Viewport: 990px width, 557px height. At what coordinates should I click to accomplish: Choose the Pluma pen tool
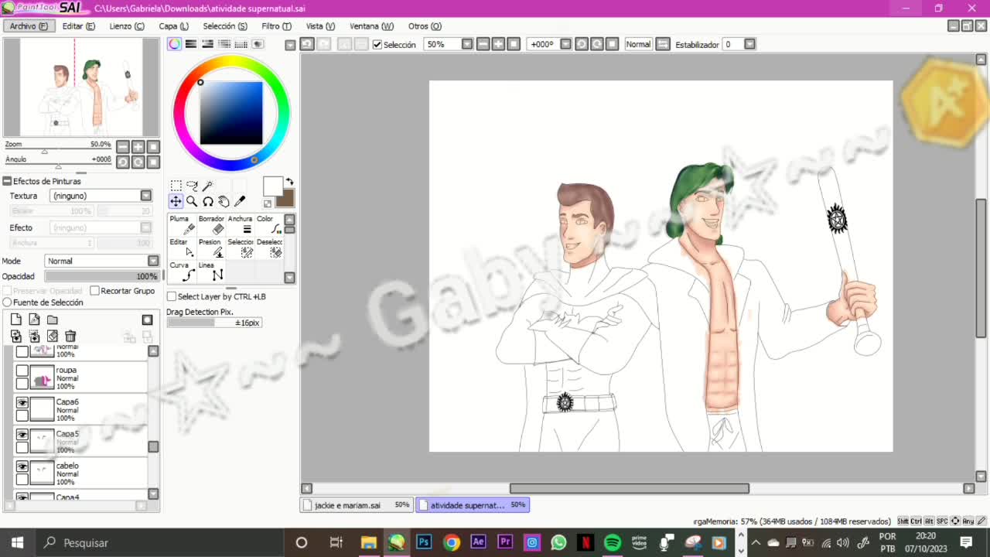pyautogui.click(x=183, y=225)
